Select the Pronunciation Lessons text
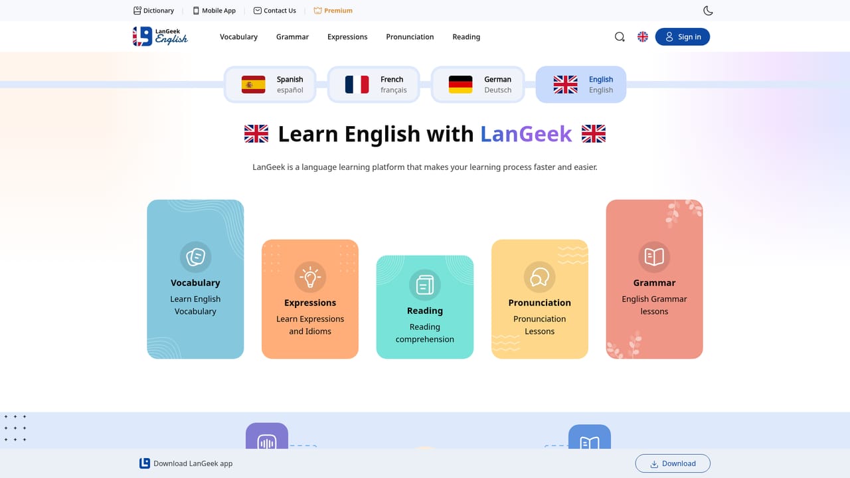Image resolution: width=850 pixels, height=478 pixels. coord(540,325)
